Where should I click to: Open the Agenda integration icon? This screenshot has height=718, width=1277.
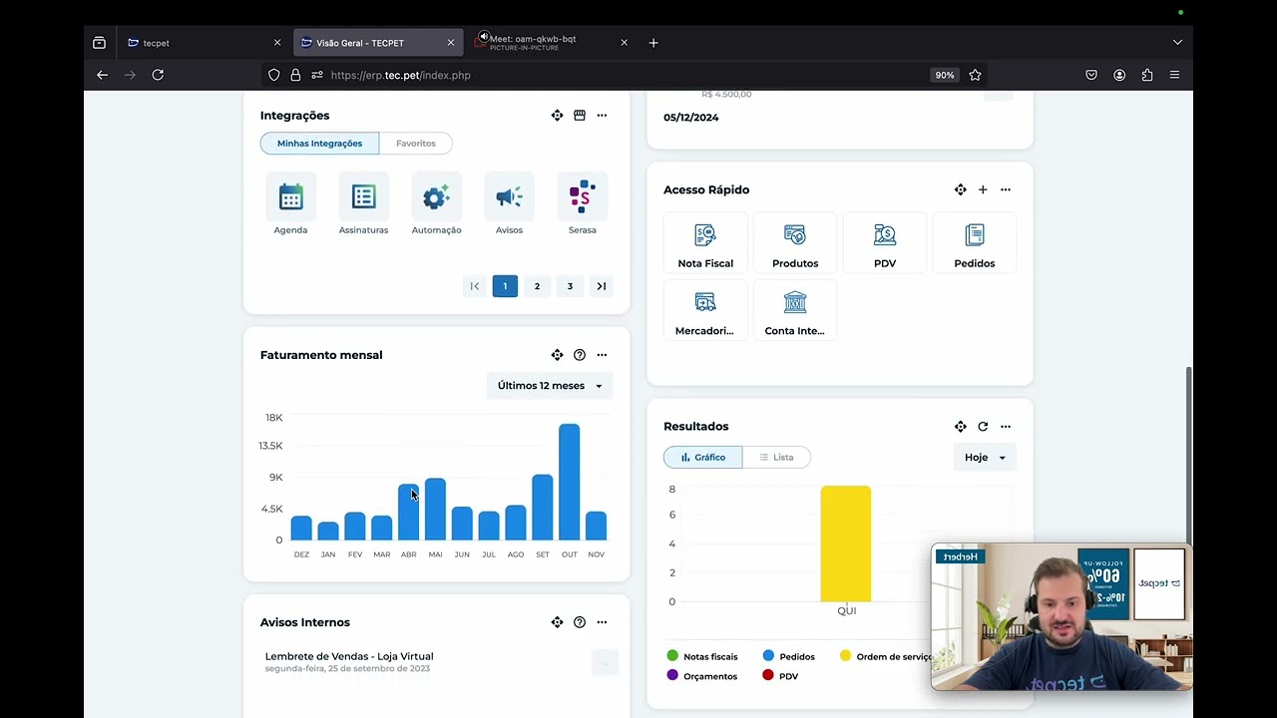290,197
